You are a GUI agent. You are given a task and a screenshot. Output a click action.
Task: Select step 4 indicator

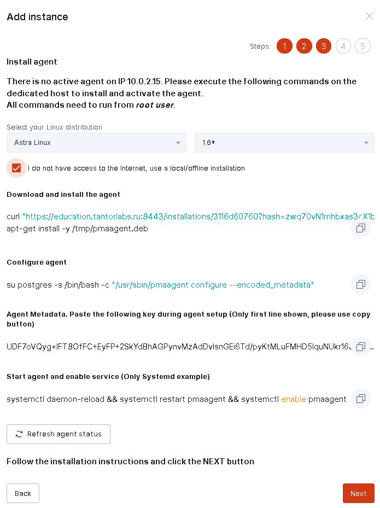tap(343, 46)
